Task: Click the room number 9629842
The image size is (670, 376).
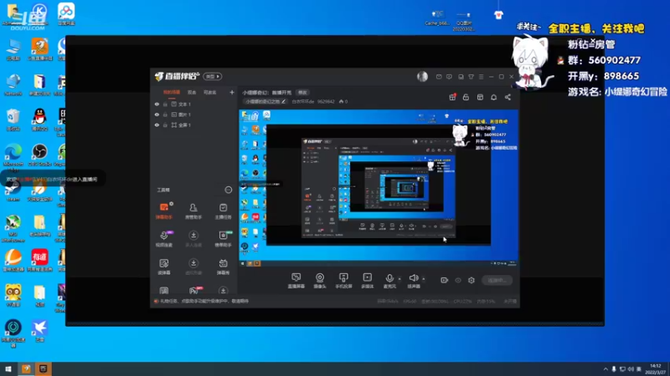Action: (326, 101)
